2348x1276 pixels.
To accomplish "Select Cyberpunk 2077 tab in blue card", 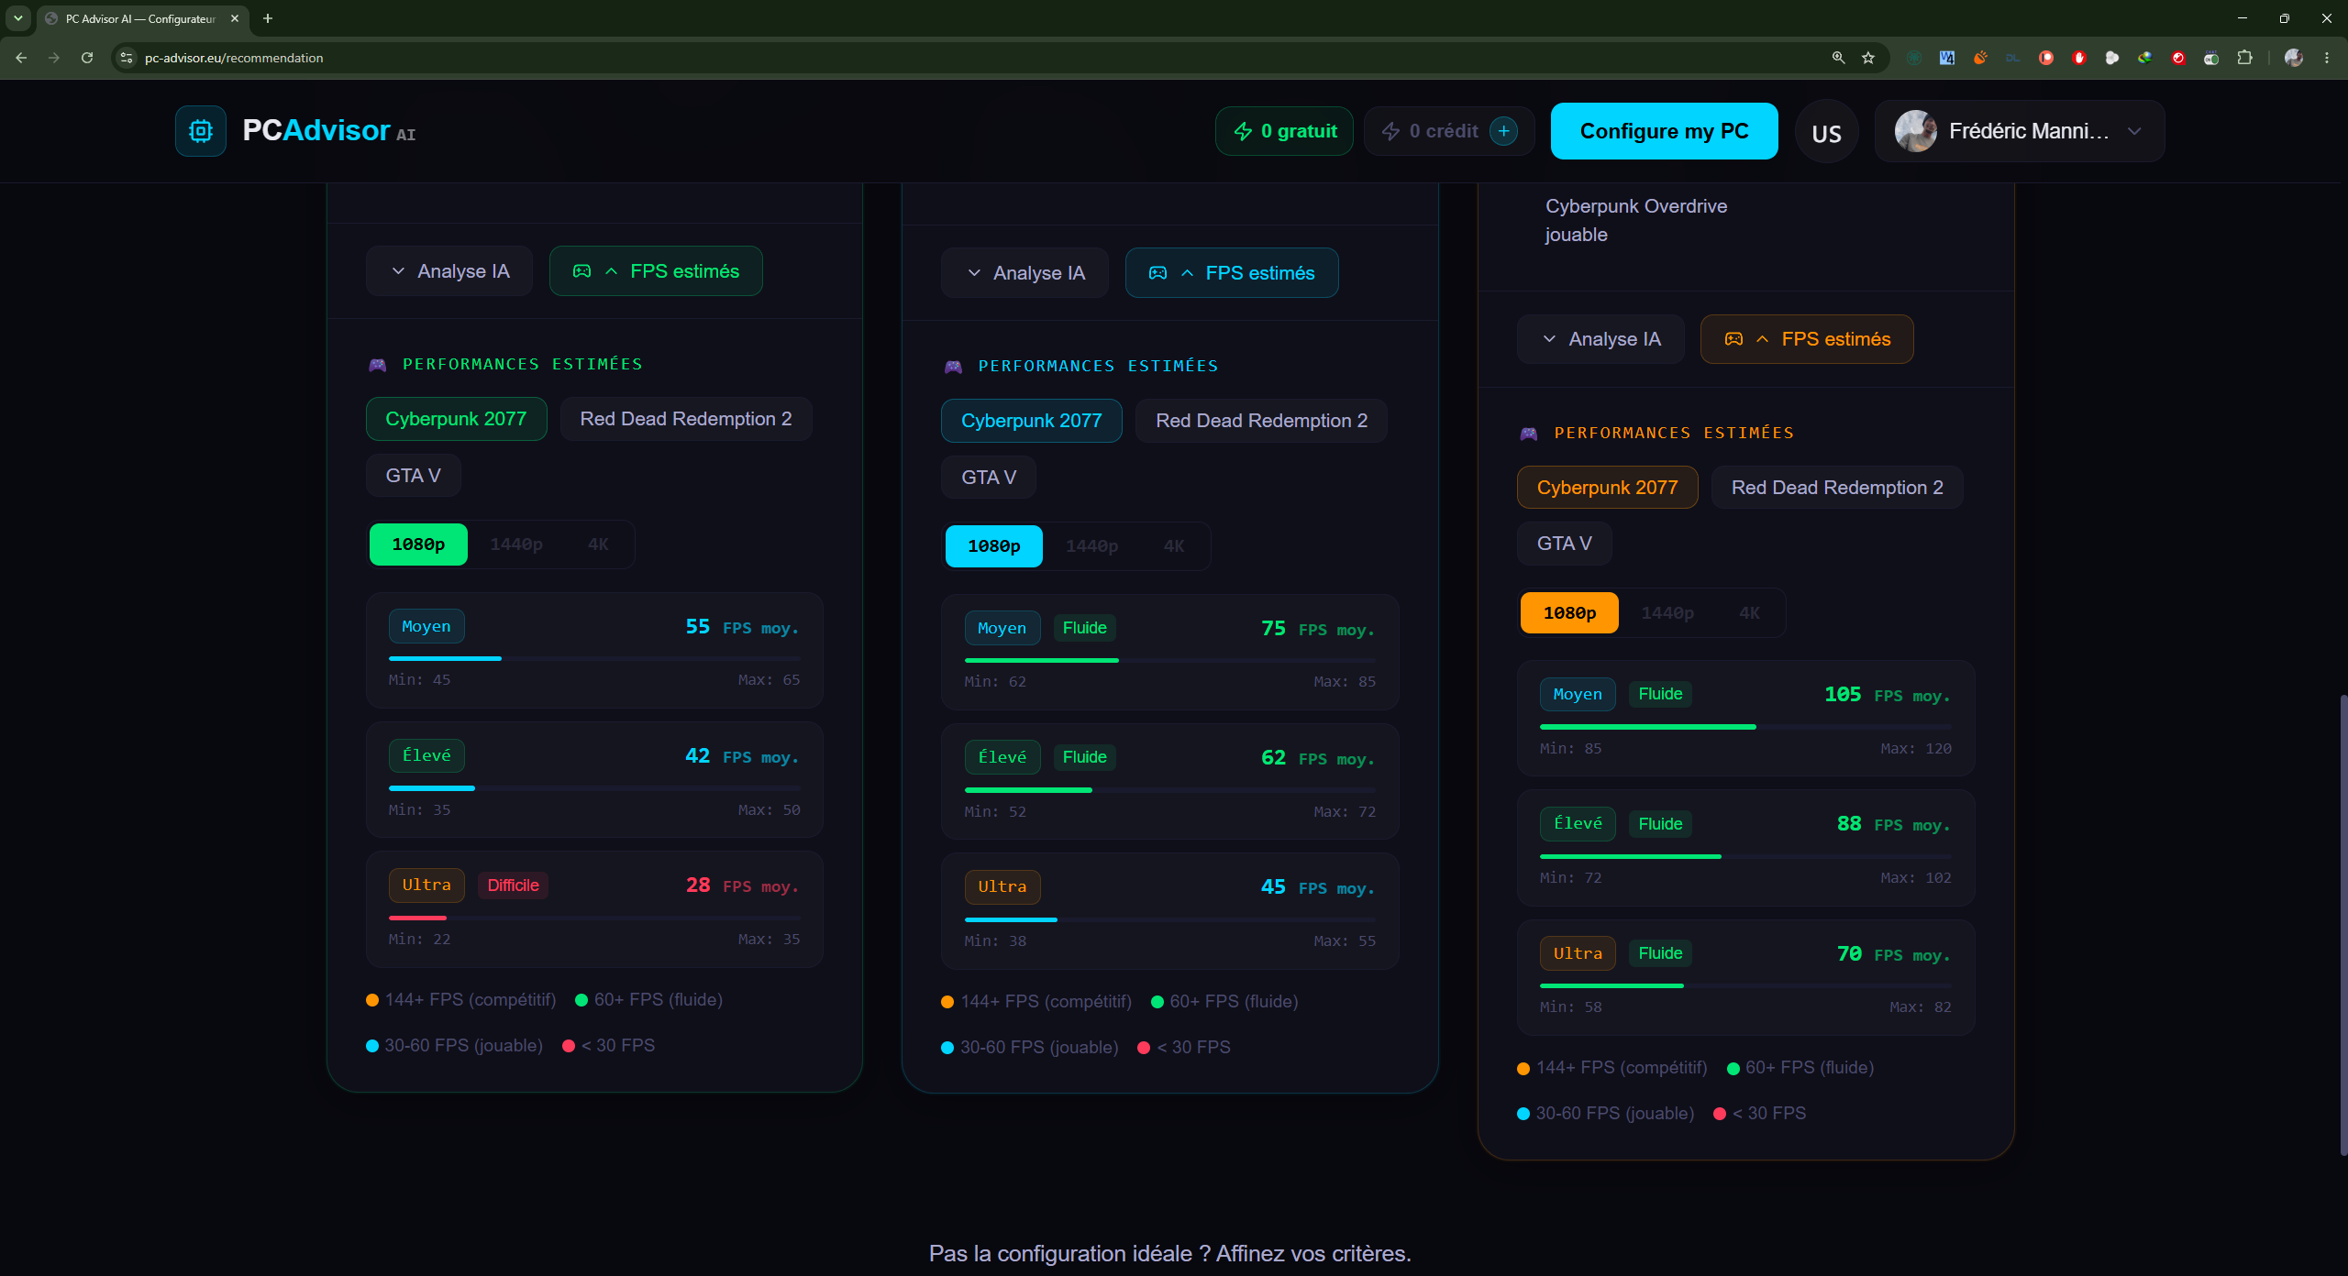I will click(1032, 421).
